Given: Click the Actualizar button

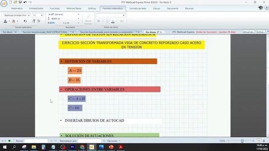Looking at the screenshot, I should click(x=248, y=32).
